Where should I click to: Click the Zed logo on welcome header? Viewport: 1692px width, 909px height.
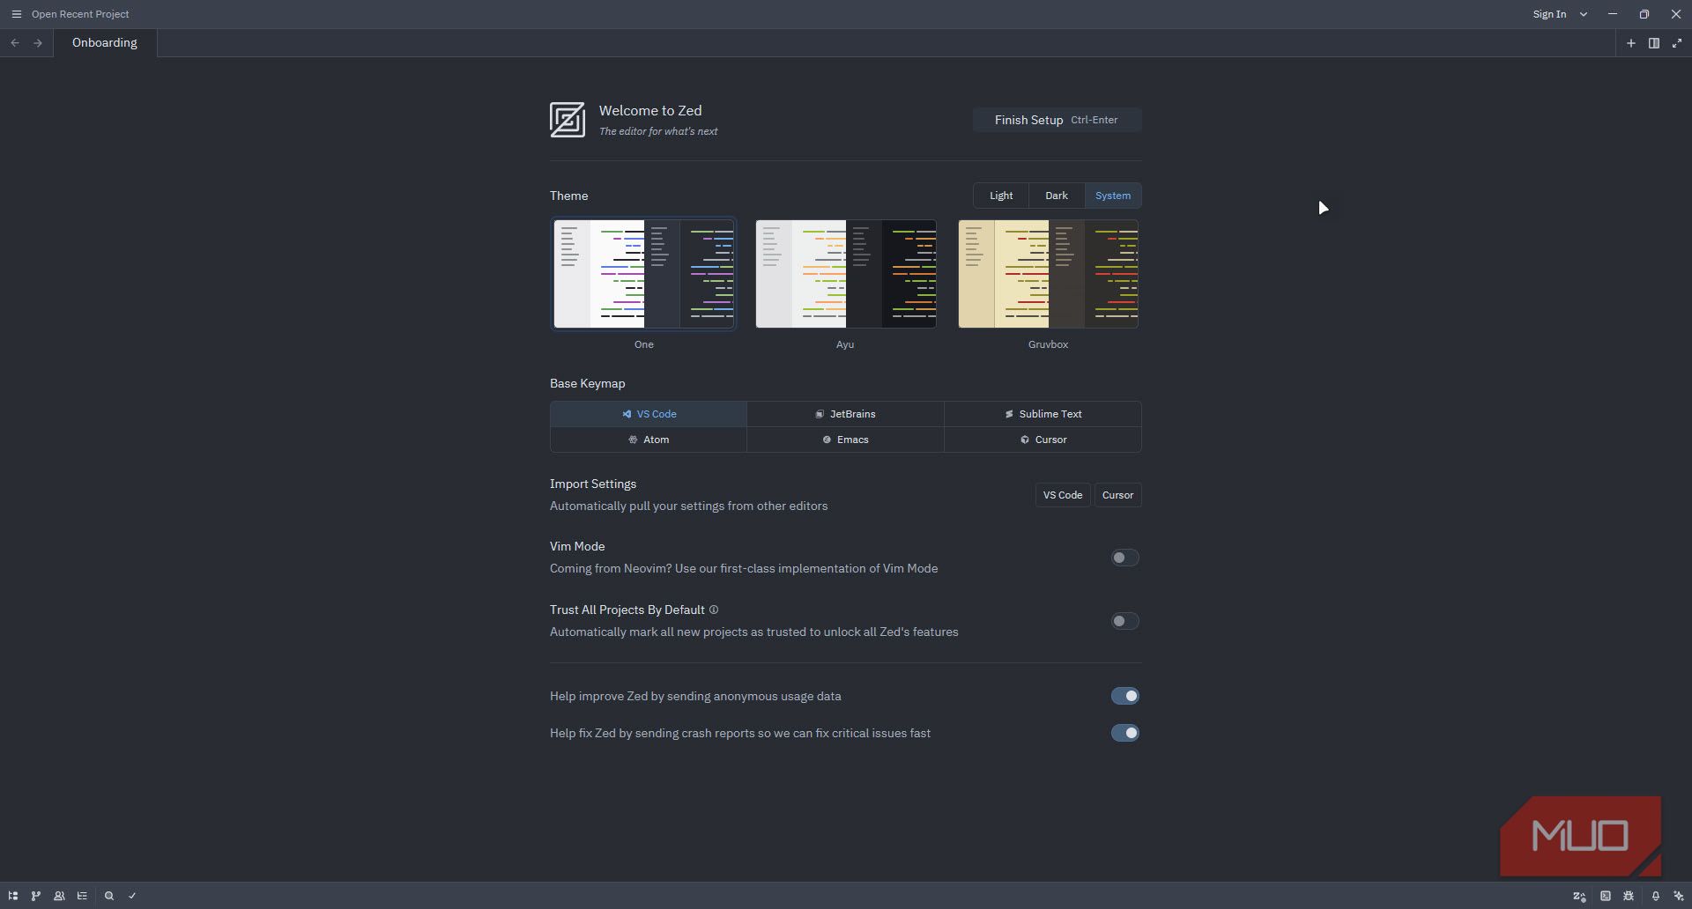coord(568,120)
